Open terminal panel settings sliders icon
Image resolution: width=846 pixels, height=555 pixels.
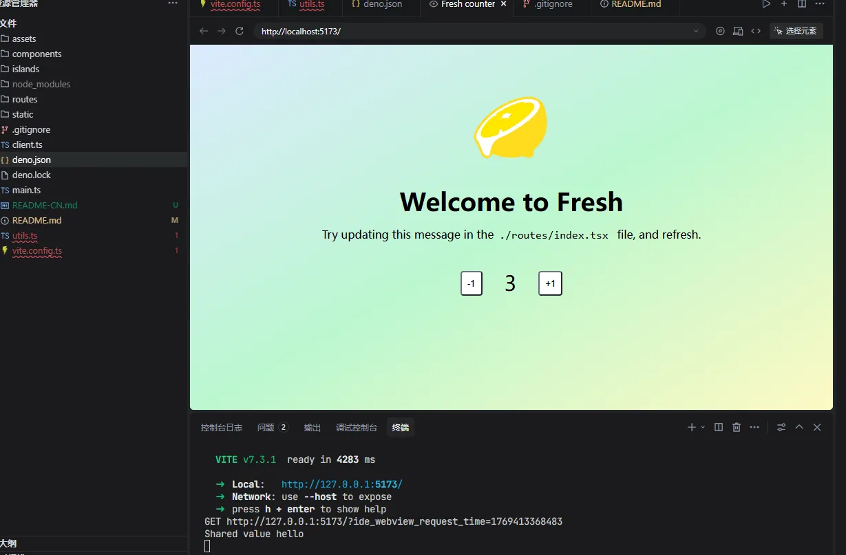[x=781, y=427]
